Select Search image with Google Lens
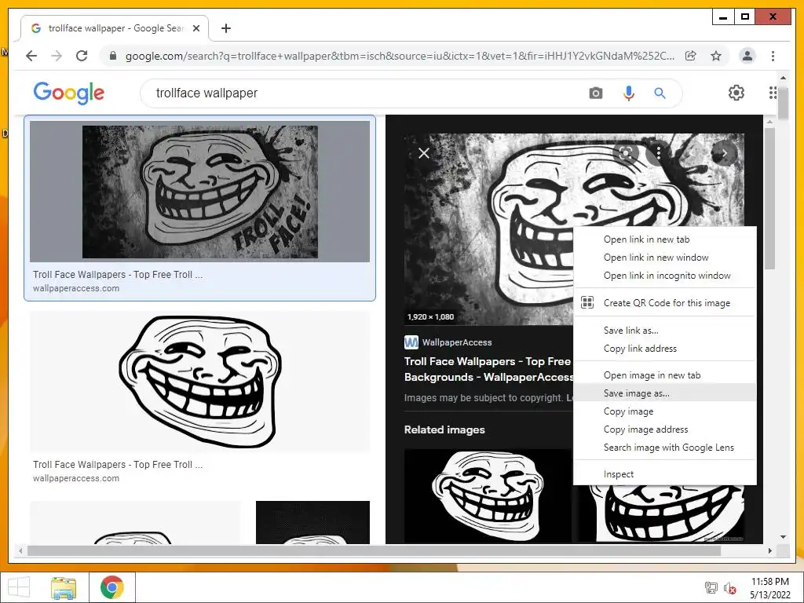 [664, 447]
